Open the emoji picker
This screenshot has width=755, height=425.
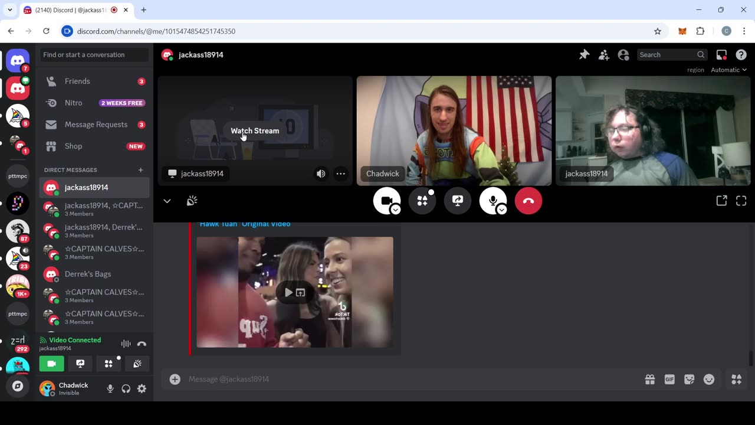pos(709,380)
